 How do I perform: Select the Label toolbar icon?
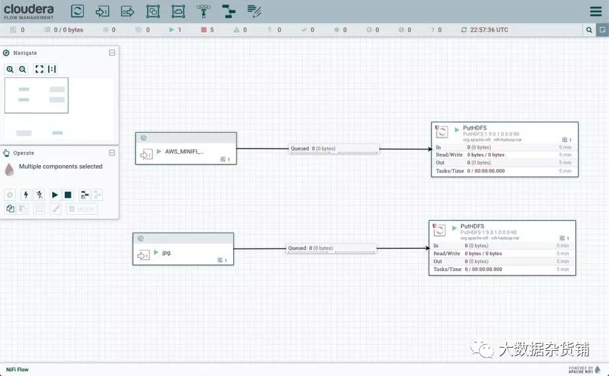pos(254,11)
